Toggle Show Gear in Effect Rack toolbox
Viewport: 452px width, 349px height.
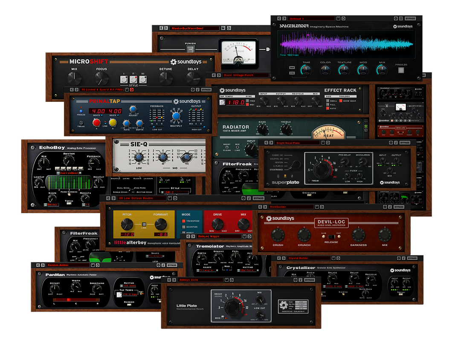(x=341, y=101)
